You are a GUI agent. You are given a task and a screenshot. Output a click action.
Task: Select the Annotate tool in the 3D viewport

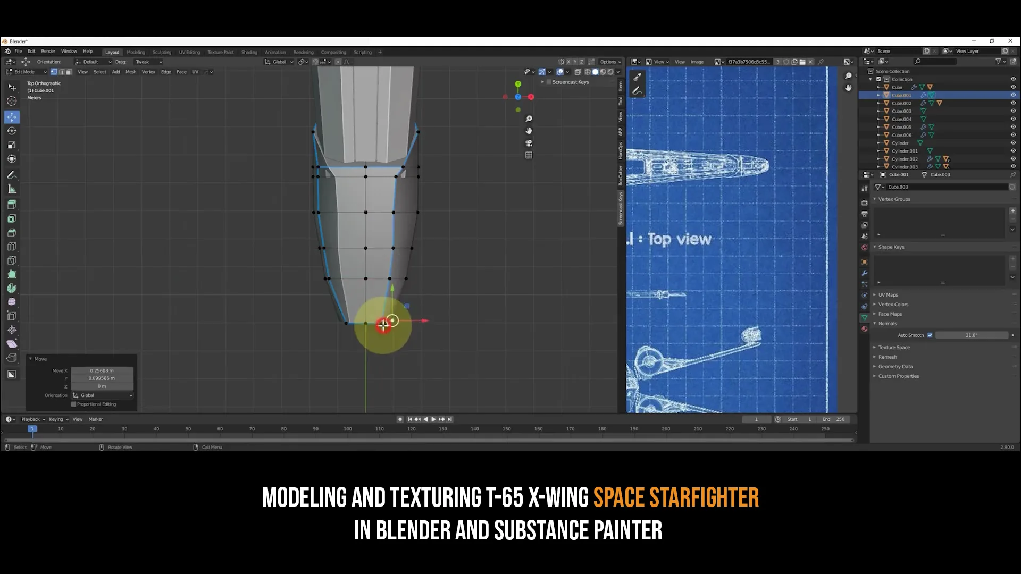coord(12,175)
